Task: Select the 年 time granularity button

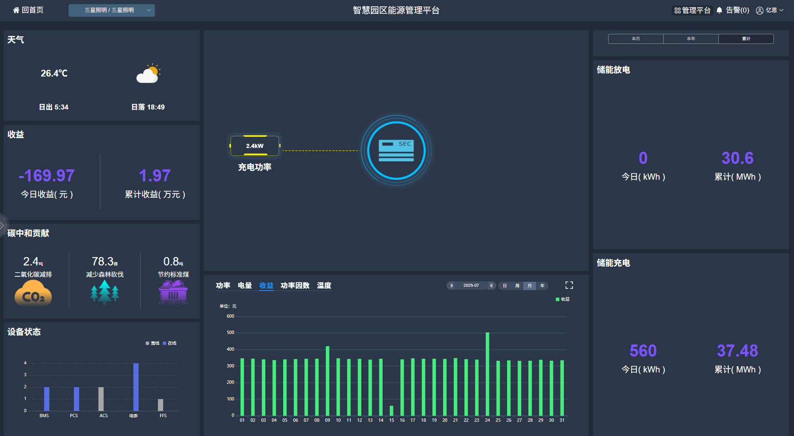Action: pos(542,286)
